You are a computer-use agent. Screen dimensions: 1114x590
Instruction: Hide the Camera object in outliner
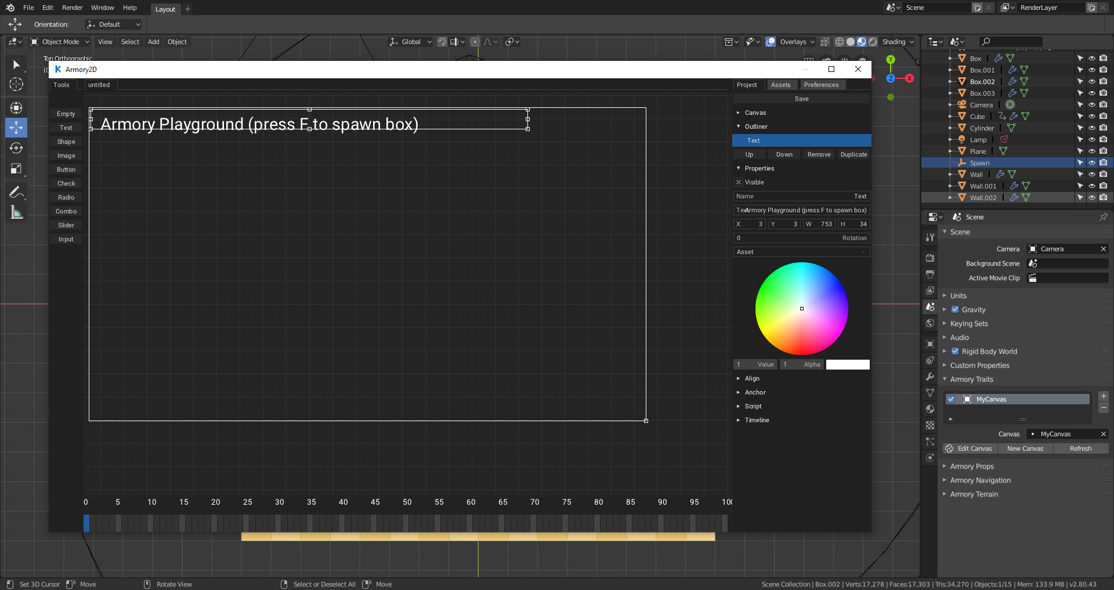(1091, 105)
